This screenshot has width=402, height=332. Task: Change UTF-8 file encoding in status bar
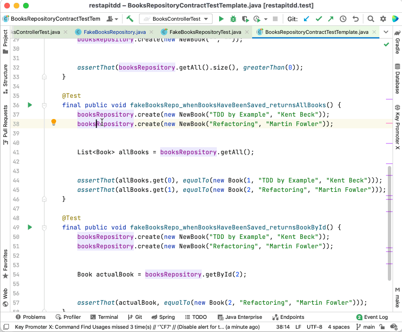tap(314, 327)
